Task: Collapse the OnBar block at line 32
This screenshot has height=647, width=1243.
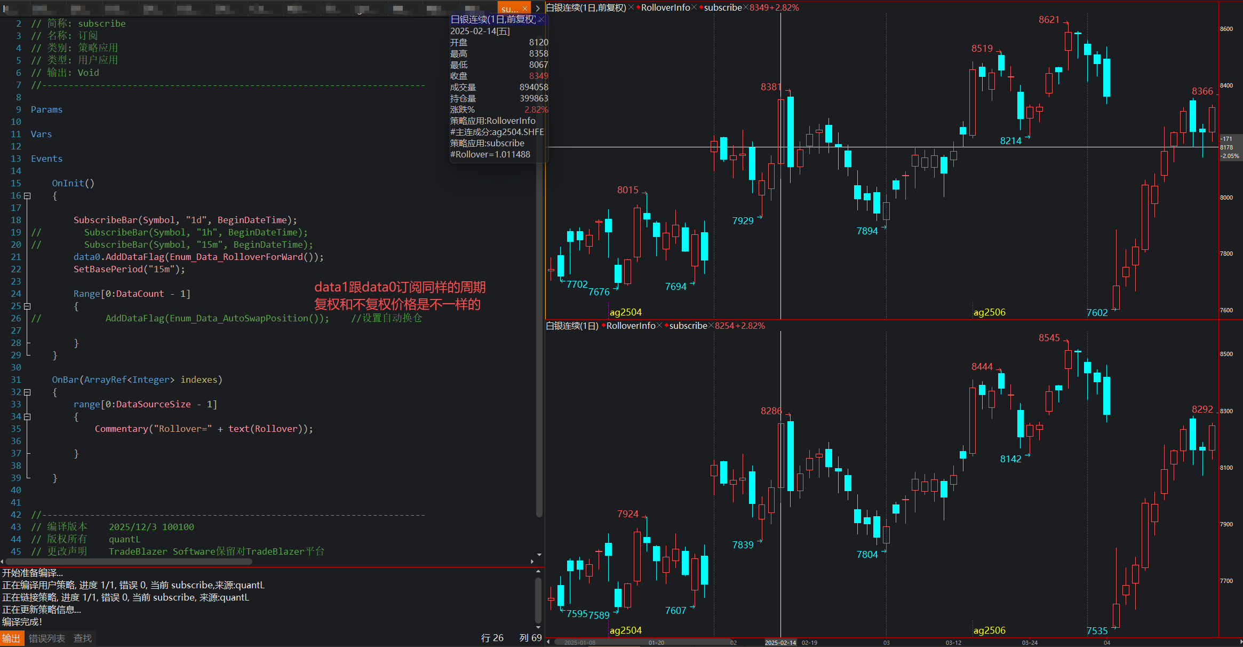Action: 27,392
